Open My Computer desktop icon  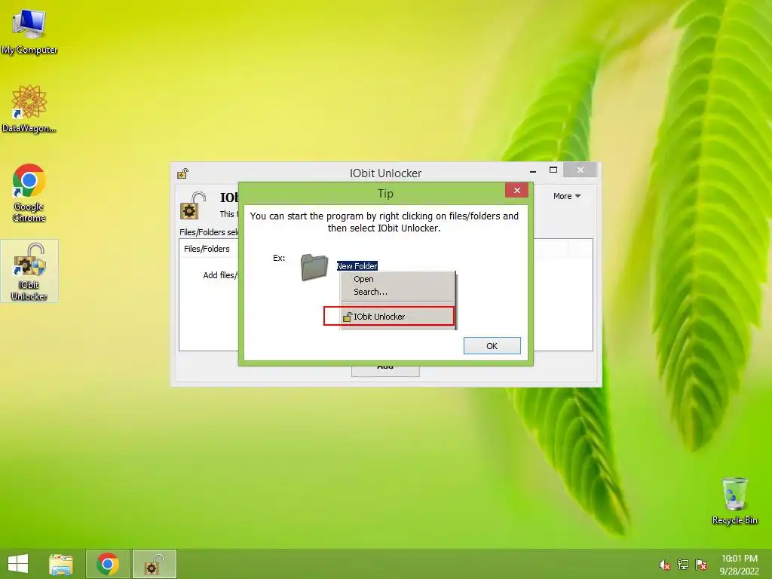(x=29, y=30)
